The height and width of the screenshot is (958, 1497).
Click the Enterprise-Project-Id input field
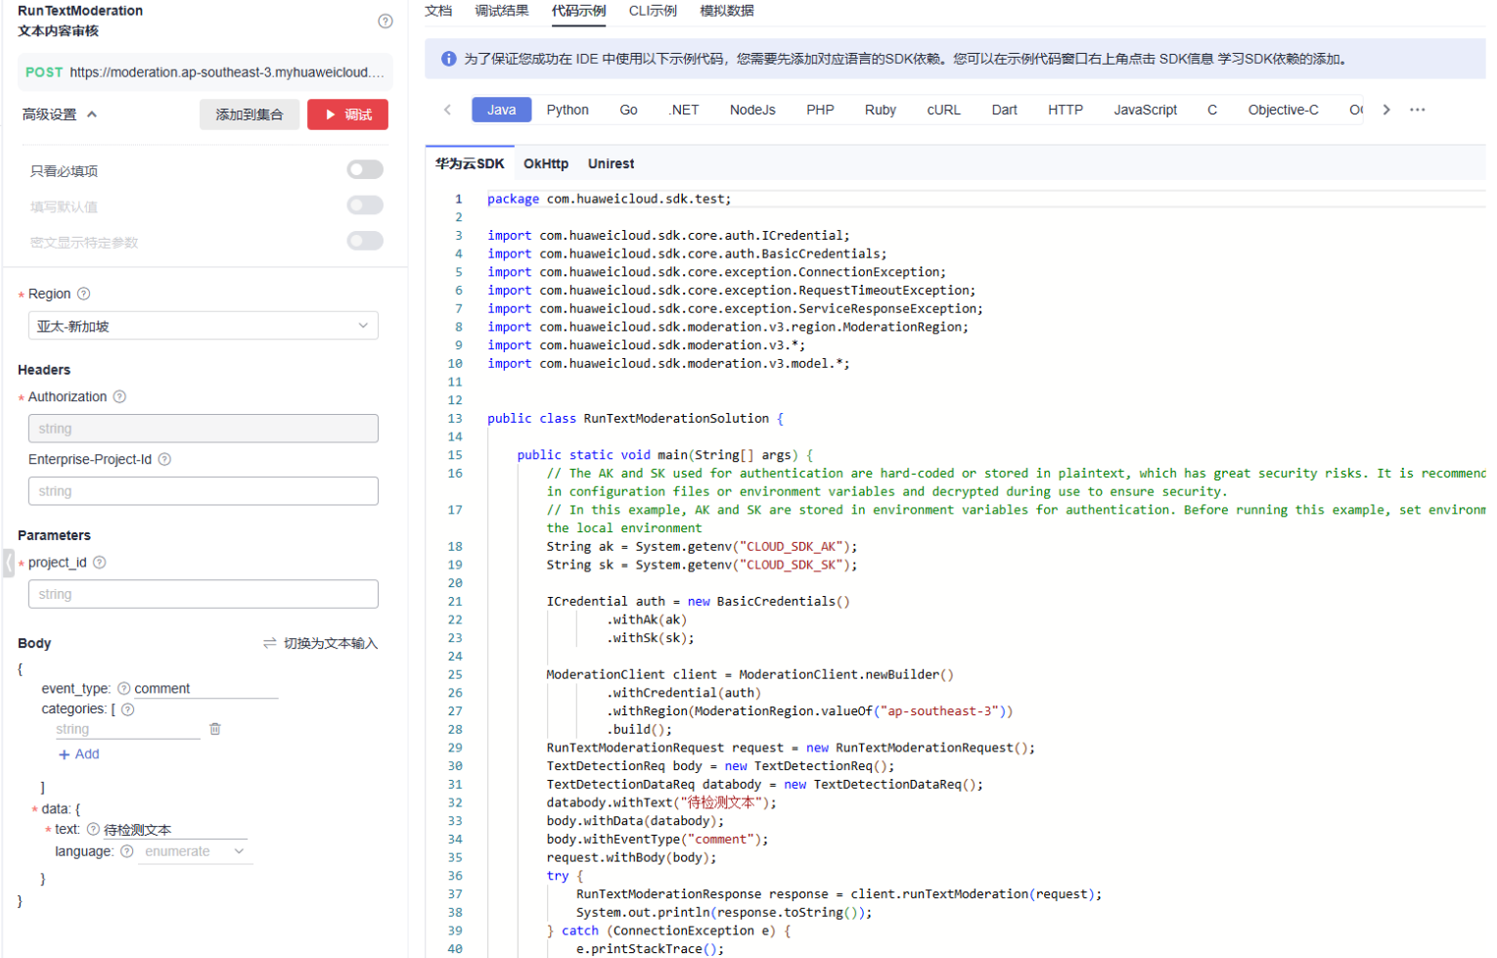tap(204, 491)
